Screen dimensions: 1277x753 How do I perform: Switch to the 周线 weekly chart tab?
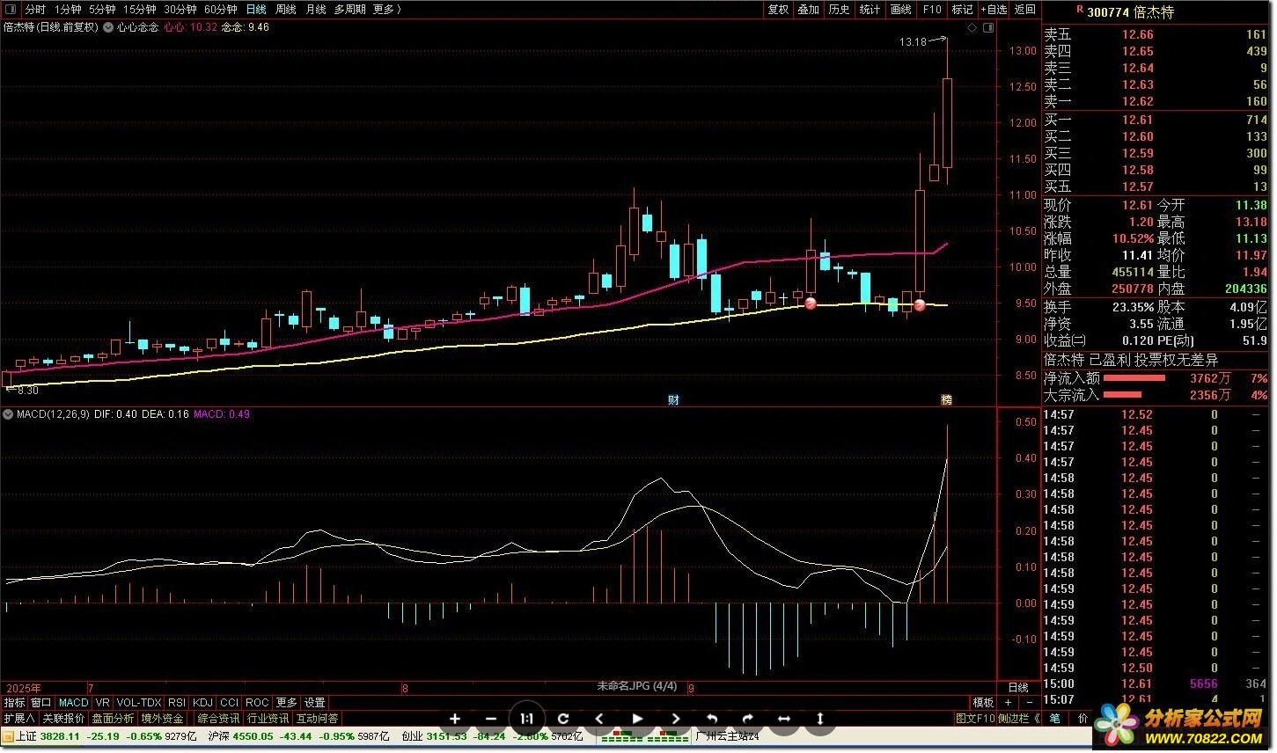(x=285, y=10)
